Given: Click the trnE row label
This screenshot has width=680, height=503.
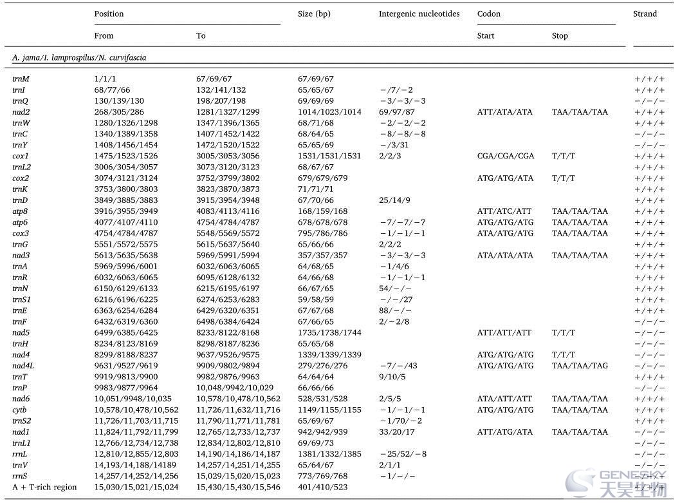Looking at the screenshot, I should 19,310.
